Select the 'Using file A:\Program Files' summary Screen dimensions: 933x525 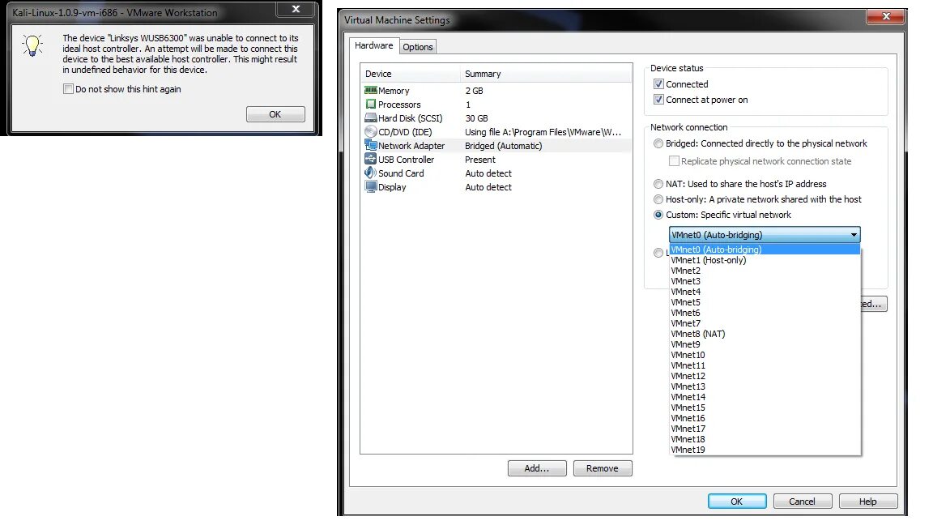click(x=543, y=132)
